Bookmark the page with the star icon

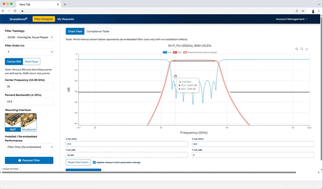coord(303,11)
